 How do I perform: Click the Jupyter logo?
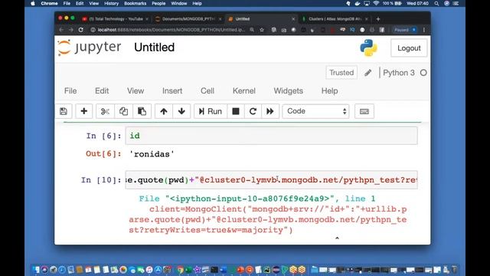tap(90, 48)
